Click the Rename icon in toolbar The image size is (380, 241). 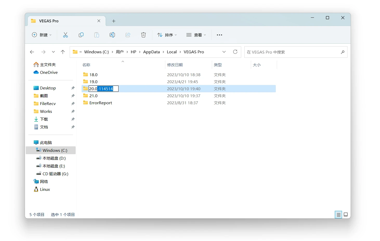(x=112, y=35)
